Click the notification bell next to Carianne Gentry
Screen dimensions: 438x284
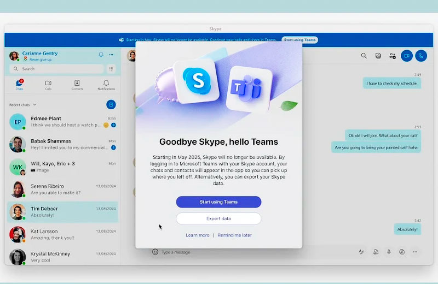coord(101,55)
